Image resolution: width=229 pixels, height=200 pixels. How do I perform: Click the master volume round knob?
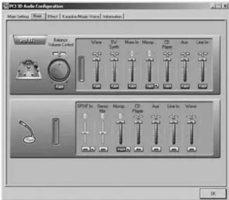tap(59, 70)
